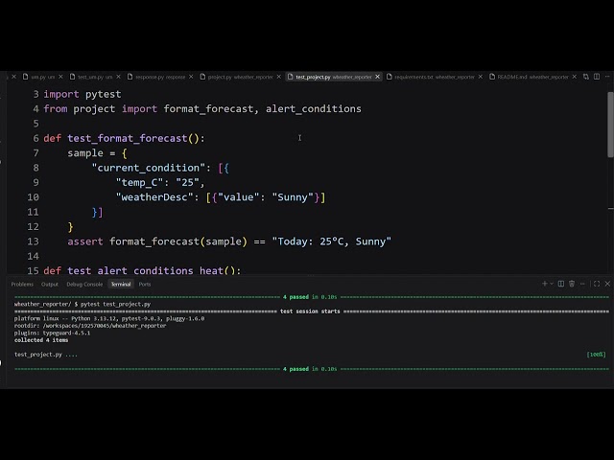Split the terminal pane

[x=560, y=284]
